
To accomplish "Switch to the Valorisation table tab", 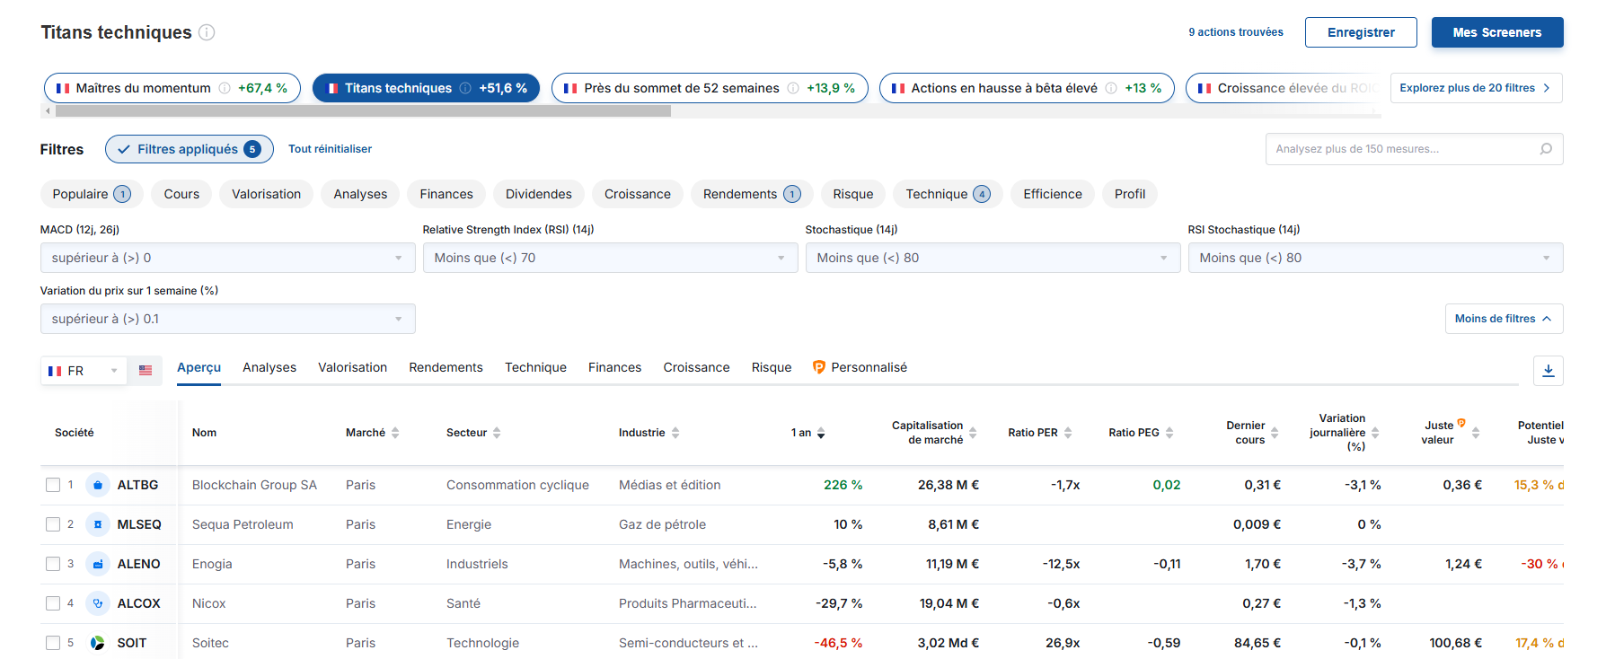I will (353, 367).
